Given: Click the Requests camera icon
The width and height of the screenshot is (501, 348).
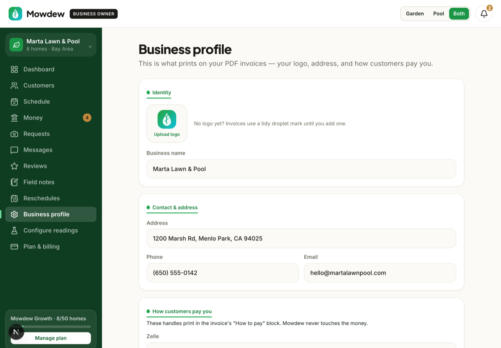Looking at the screenshot, I should (15, 134).
